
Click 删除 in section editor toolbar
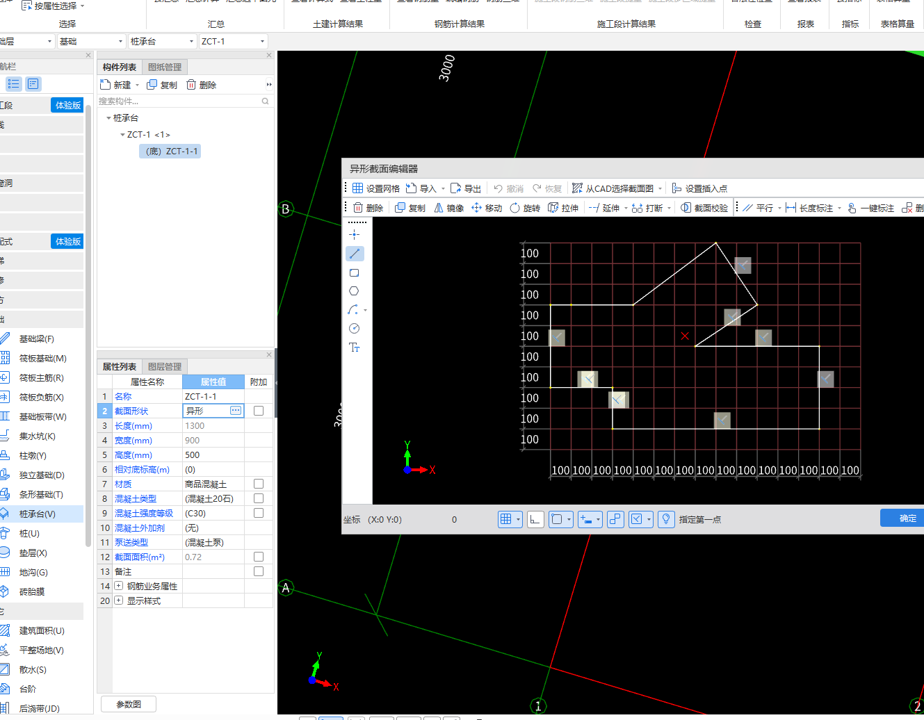368,208
